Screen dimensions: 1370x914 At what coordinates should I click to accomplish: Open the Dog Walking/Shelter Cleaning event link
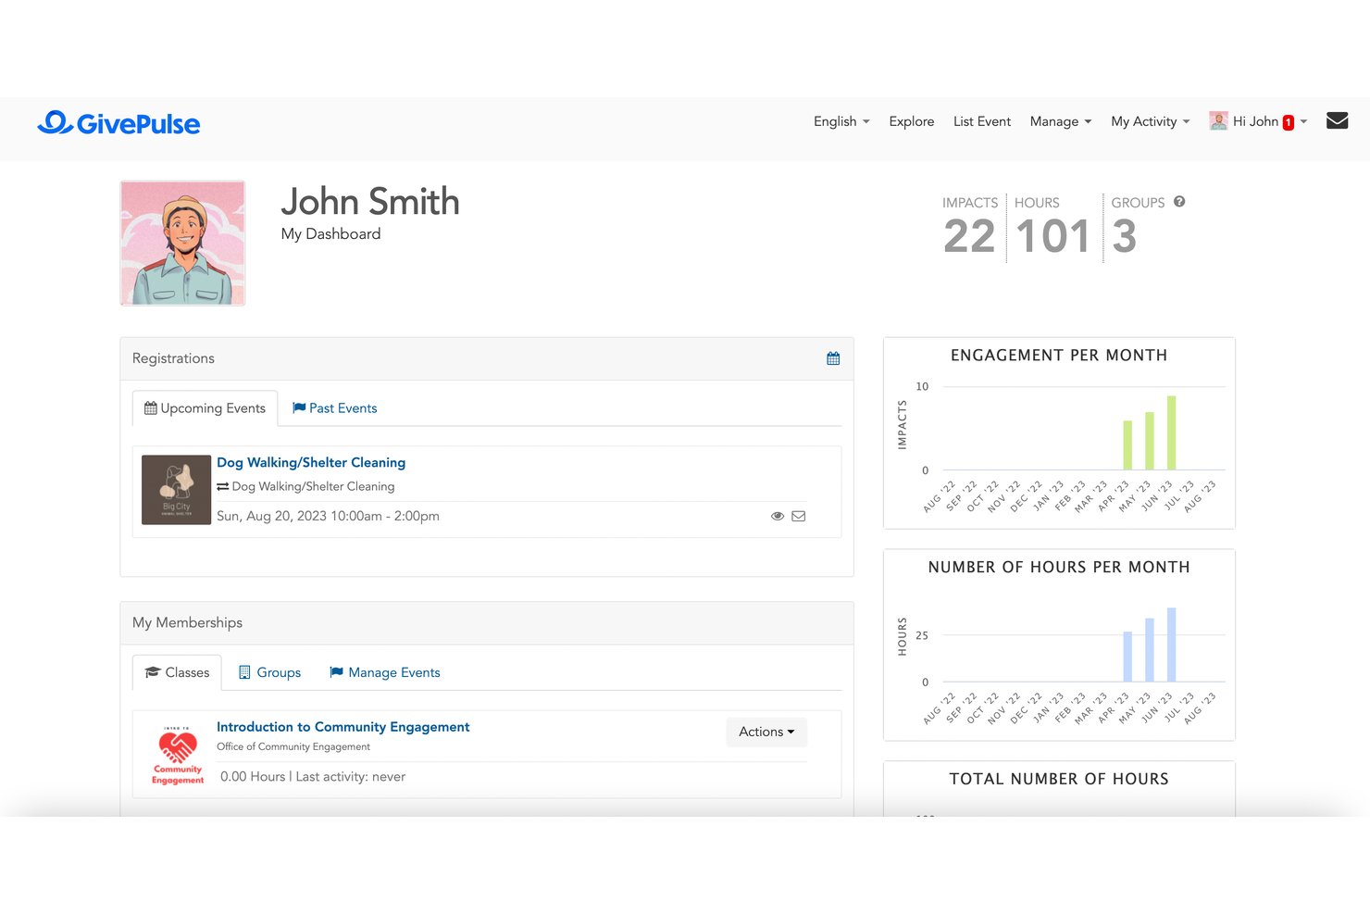311,462
